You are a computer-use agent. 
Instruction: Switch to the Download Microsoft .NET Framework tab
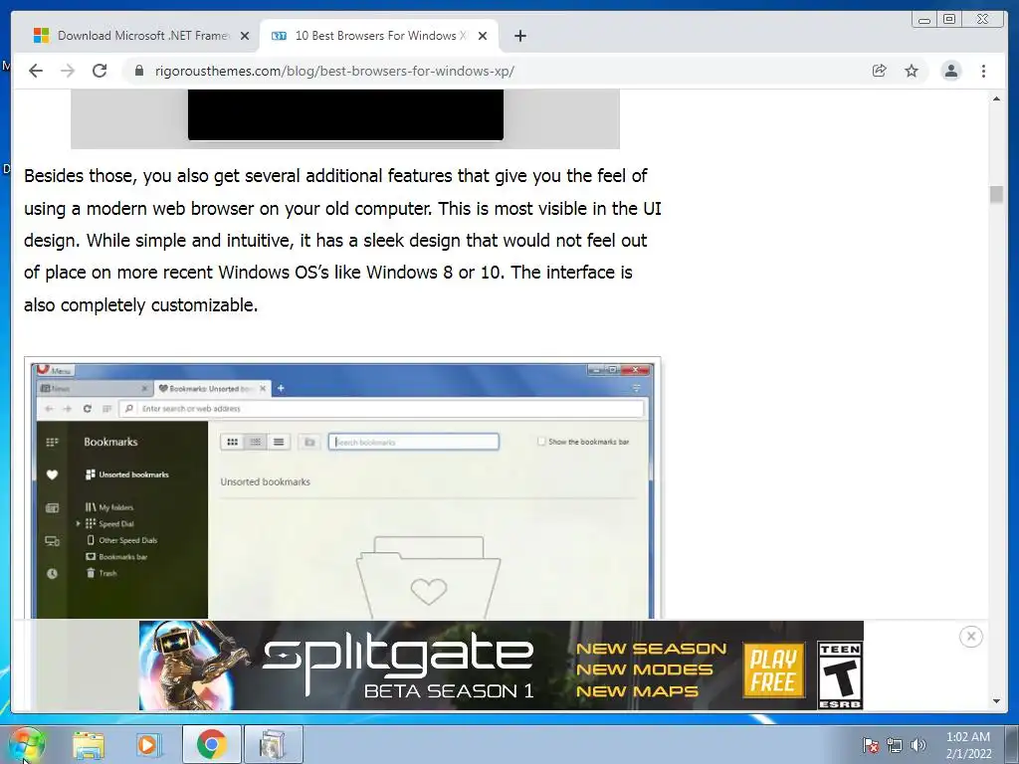[x=141, y=36]
